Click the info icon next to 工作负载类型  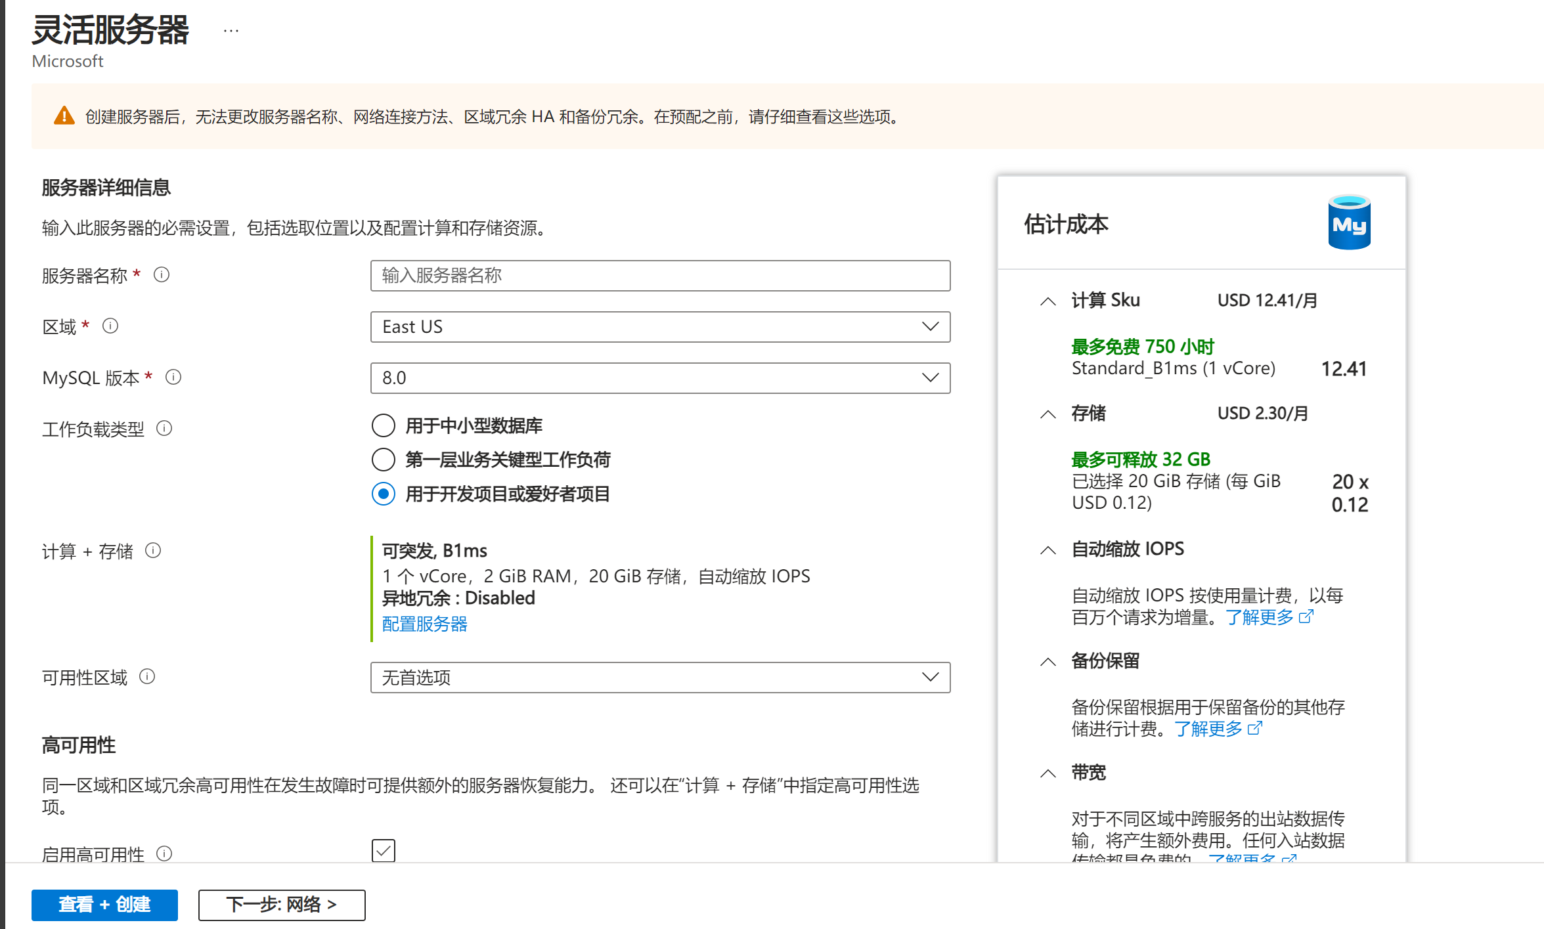point(164,428)
